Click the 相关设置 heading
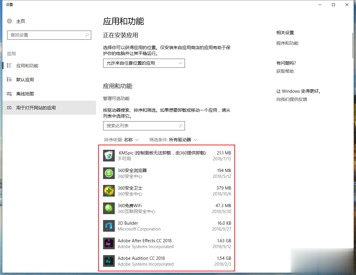The height and width of the screenshot is (275, 356). click(285, 33)
